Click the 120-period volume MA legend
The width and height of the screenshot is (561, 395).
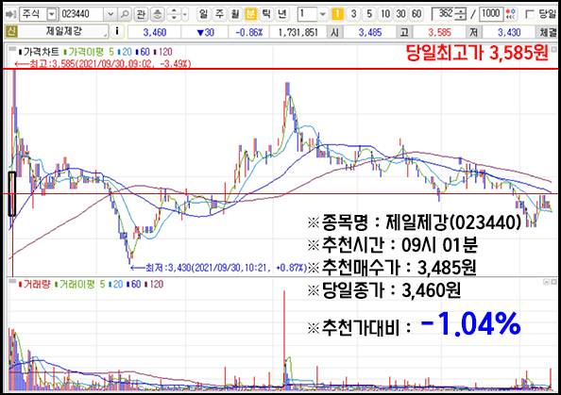(x=154, y=285)
